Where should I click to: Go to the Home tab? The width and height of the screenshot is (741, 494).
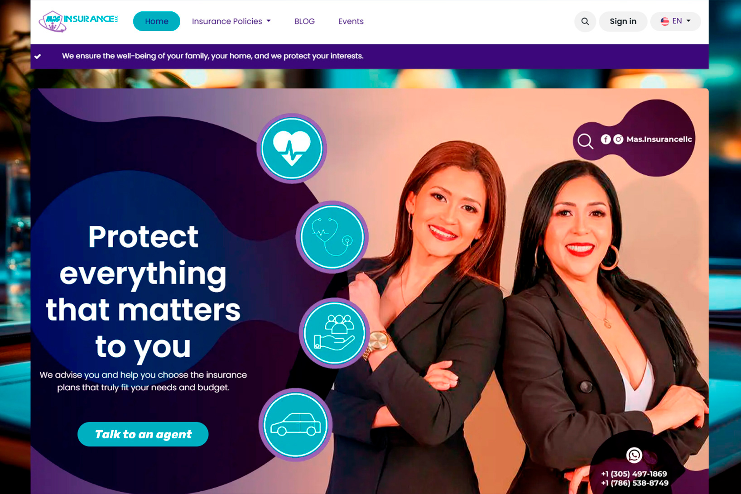[157, 21]
